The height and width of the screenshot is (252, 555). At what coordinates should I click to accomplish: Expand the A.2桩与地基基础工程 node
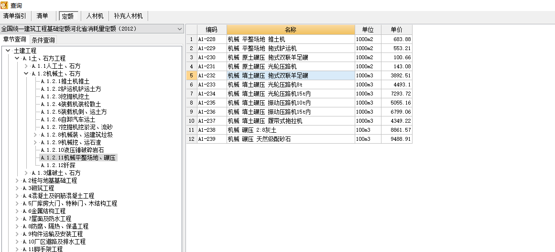tap(17, 180)
